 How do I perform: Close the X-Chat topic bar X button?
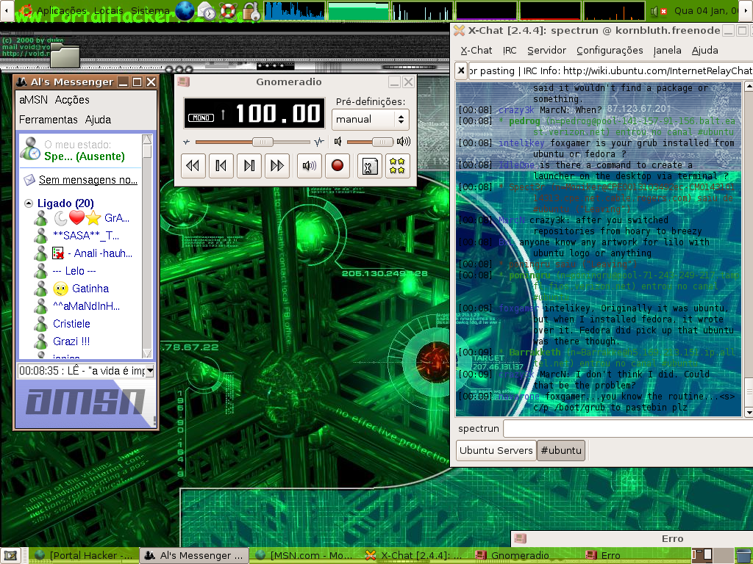461,71
